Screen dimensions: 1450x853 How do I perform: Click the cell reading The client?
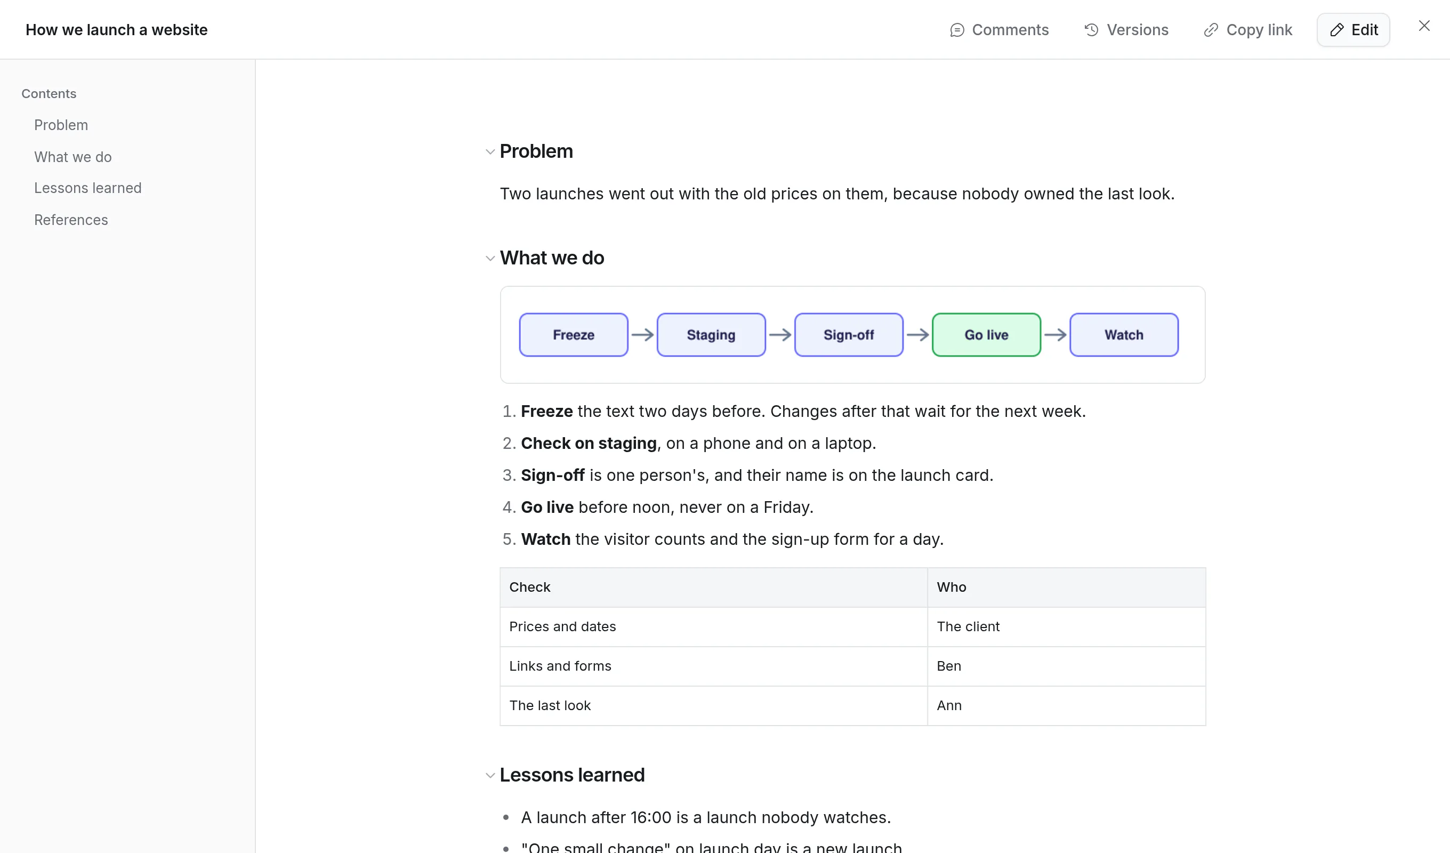[x=1066, y=627]
